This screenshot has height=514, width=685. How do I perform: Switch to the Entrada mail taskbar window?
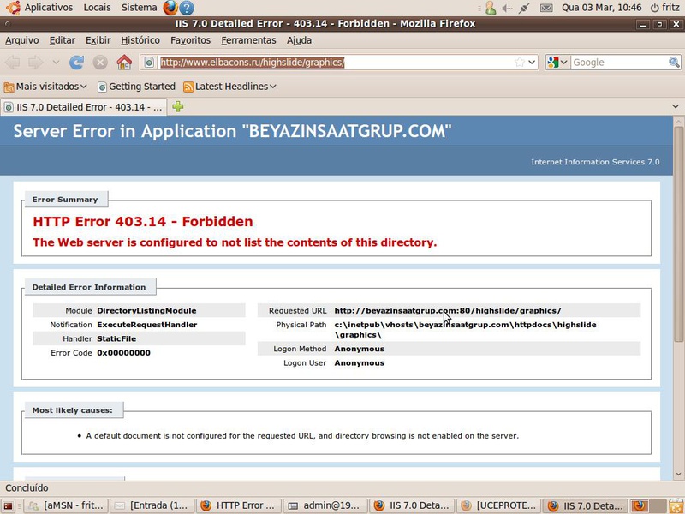152,505
